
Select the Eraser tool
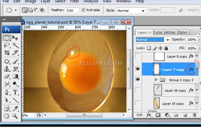pos(7,76)
